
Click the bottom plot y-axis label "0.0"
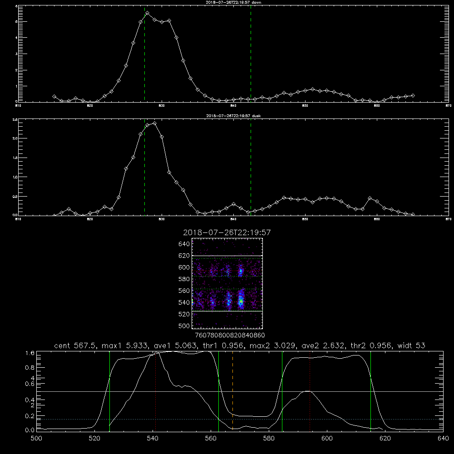(30, 430)
